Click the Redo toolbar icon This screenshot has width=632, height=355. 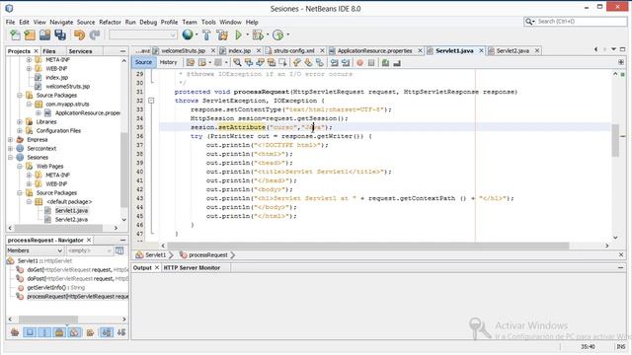point(95,35)
